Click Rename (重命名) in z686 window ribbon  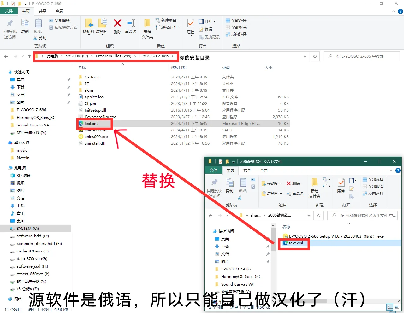[x=295, y=194]
